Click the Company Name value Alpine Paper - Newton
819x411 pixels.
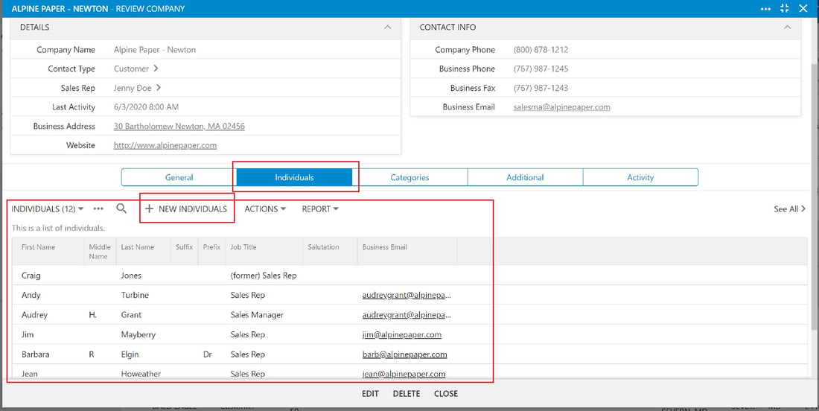click(x=155, y=50)
